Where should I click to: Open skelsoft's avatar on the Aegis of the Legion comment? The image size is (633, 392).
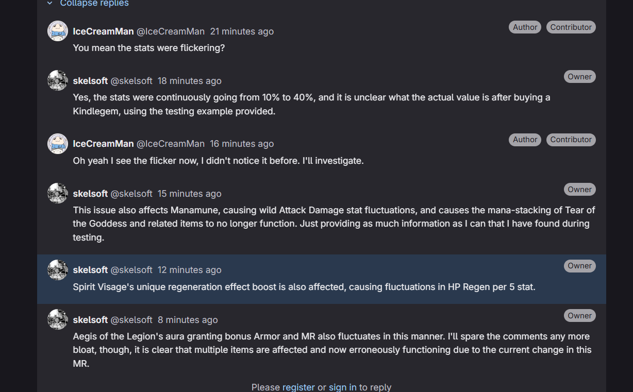point(58,319)
